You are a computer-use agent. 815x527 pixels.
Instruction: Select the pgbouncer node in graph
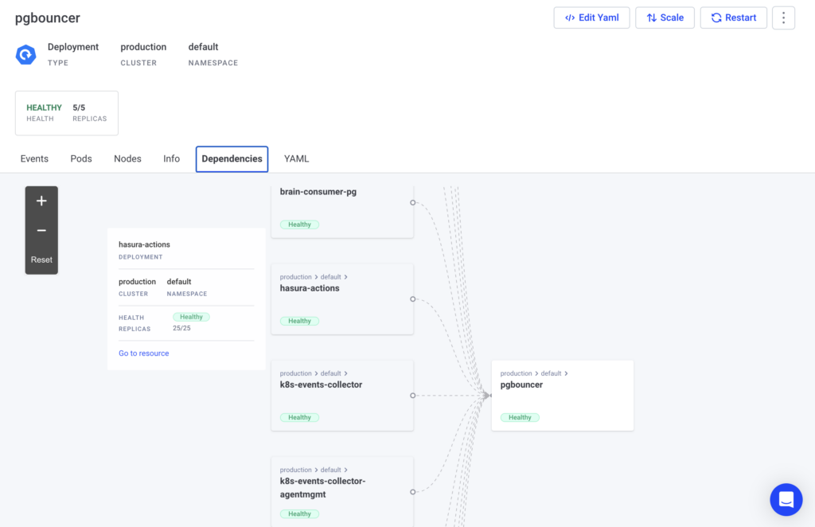tap(563, 396)
